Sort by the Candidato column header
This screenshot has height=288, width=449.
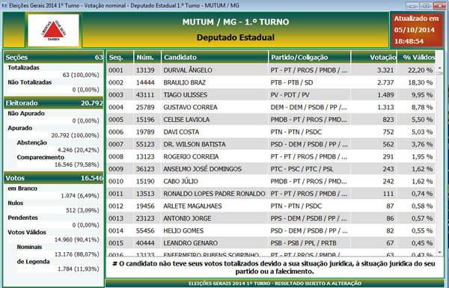215,58
